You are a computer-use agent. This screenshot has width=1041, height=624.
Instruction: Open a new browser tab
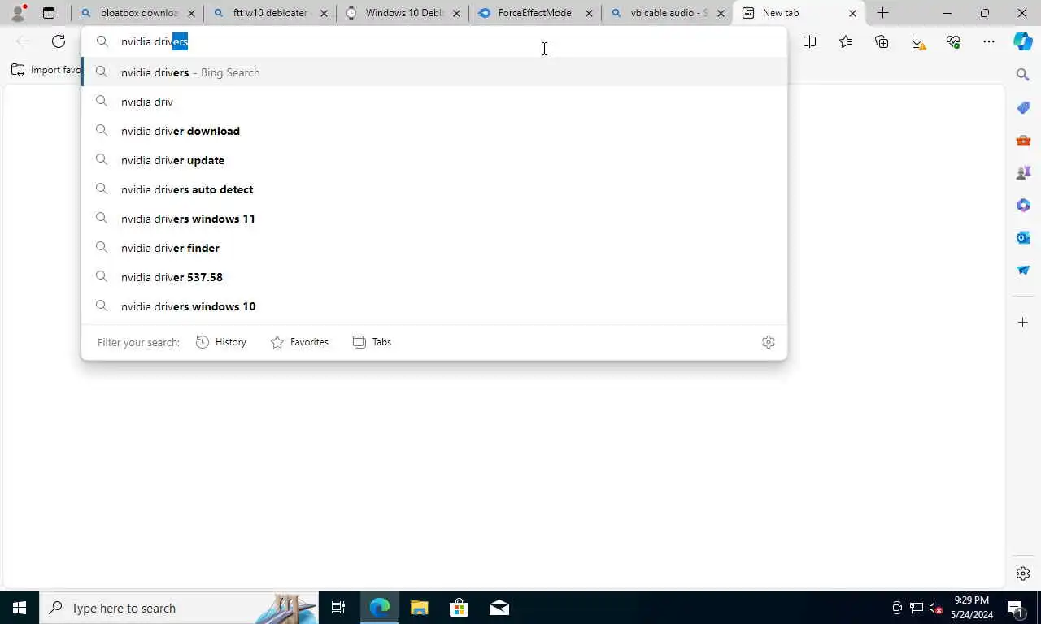(882, 13)
